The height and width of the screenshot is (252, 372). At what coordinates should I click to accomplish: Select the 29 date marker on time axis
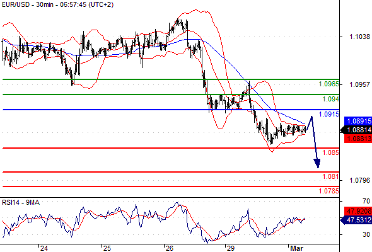pos(230,248)
